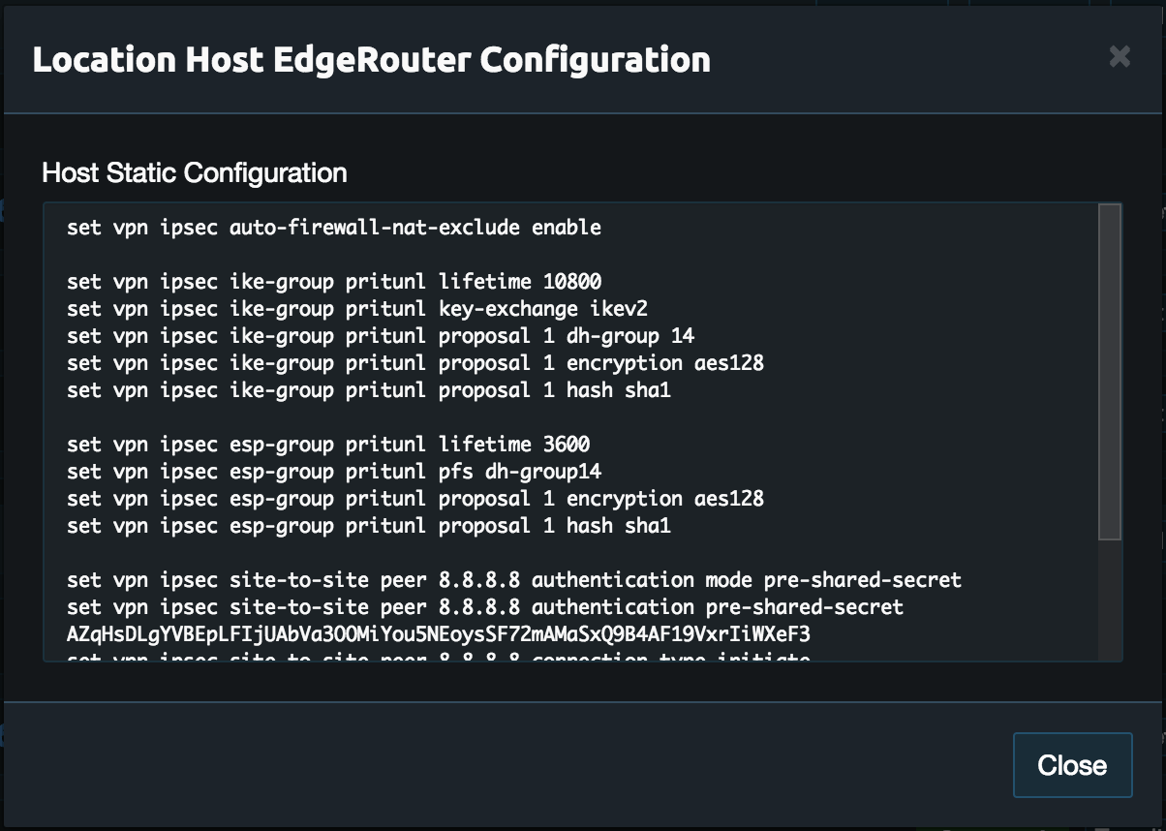Click the Close button
The width and height of the screenshot is (1166, 831).
[1072, 764]
